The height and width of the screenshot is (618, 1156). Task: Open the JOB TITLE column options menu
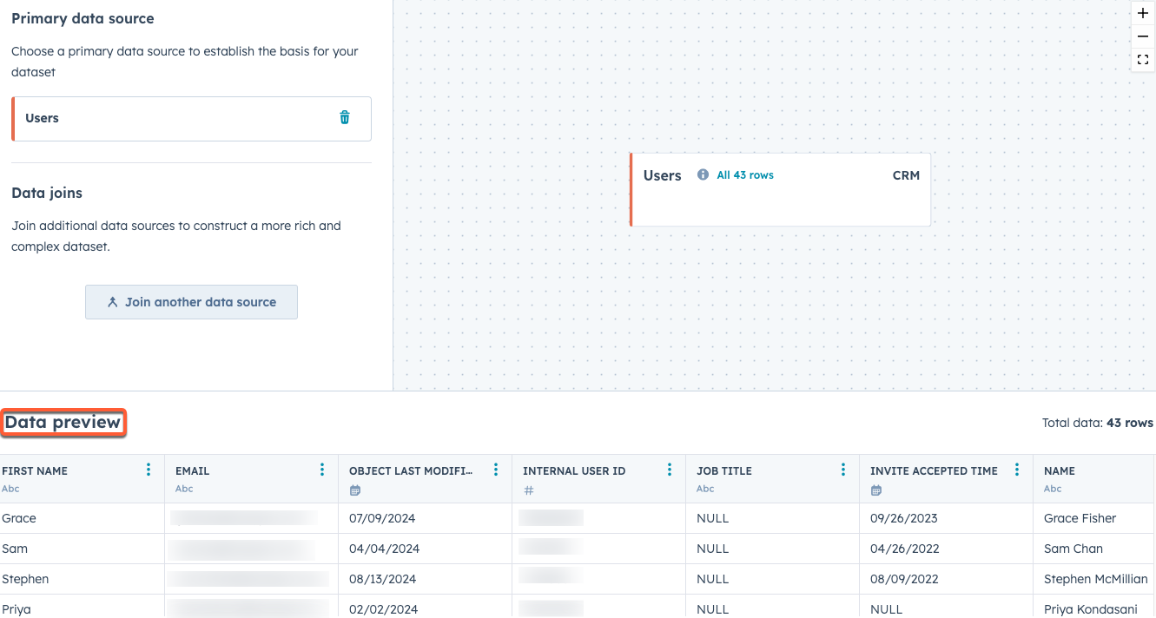click(x=842, y=469)
